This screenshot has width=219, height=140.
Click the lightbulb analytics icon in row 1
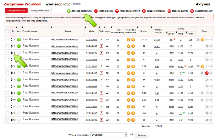128,39
